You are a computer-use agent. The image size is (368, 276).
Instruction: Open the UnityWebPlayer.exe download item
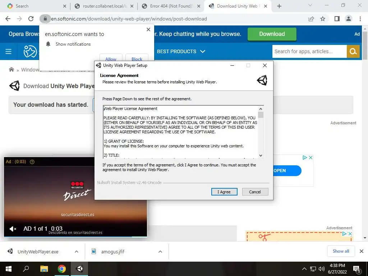38,252
